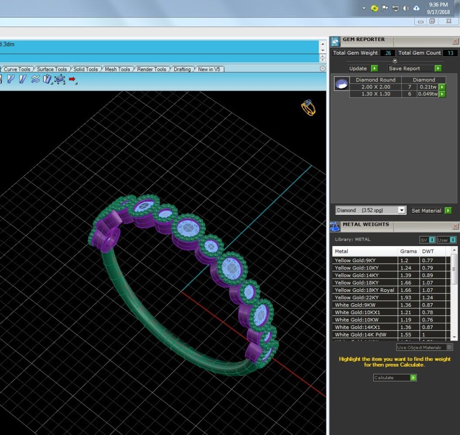The image size is (460, 435).
Task: Click the green system tray icon
Action: (374, 8)
